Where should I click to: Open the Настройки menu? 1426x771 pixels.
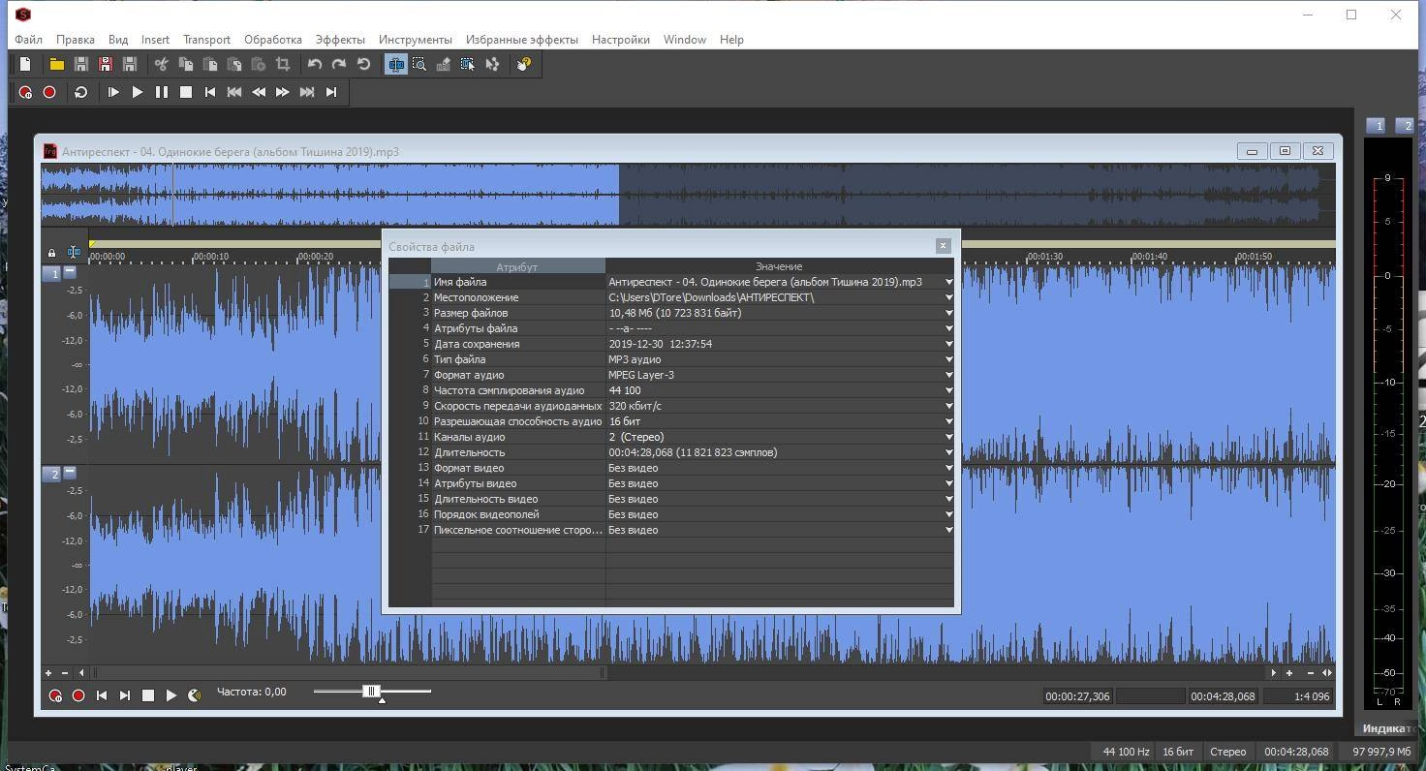pyautogui.click(x=621, y=40)
